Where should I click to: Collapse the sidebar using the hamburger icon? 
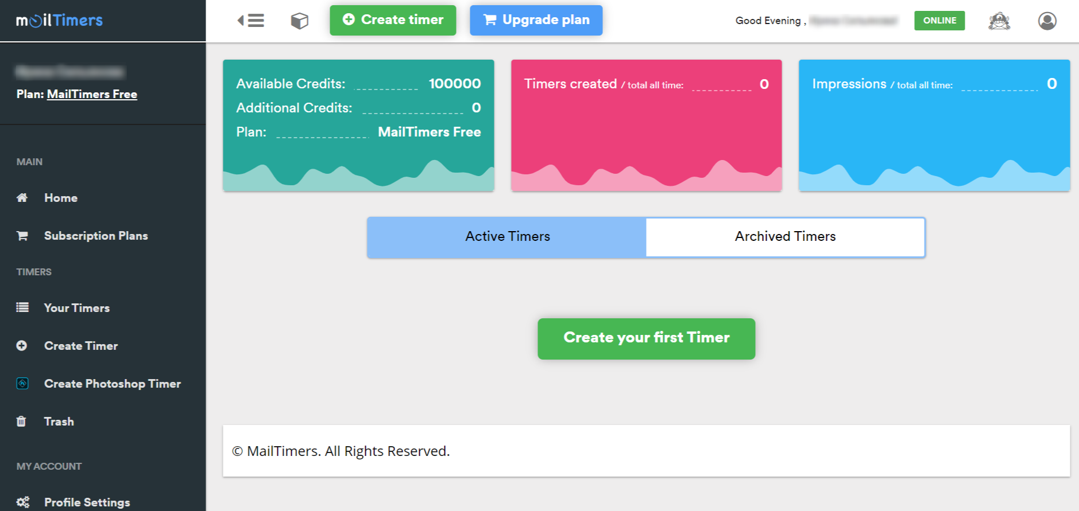[x=251, y=21]
